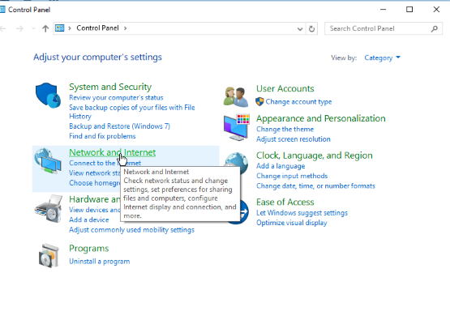Click Choose homegroup link
Screen dimensions: 450x324
pyautogui.click(x=95, y=183)
